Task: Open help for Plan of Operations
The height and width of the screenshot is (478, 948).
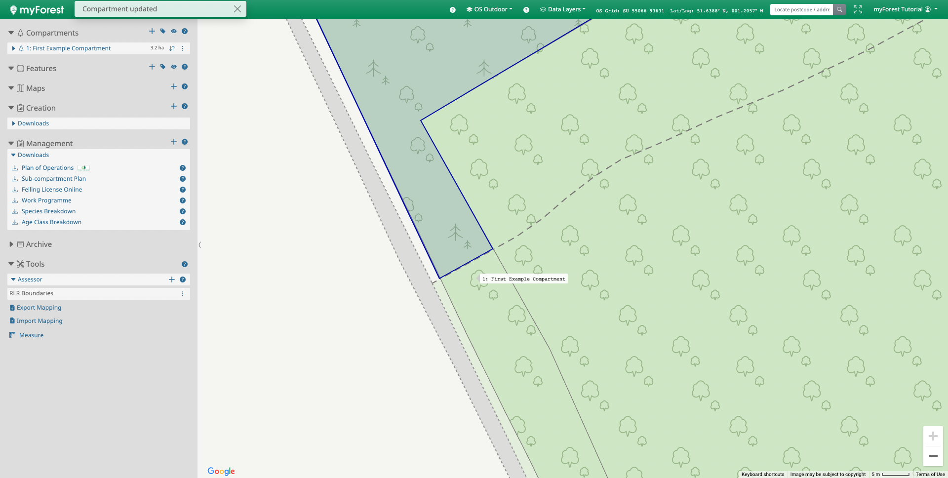Action: tap(183, 168)
